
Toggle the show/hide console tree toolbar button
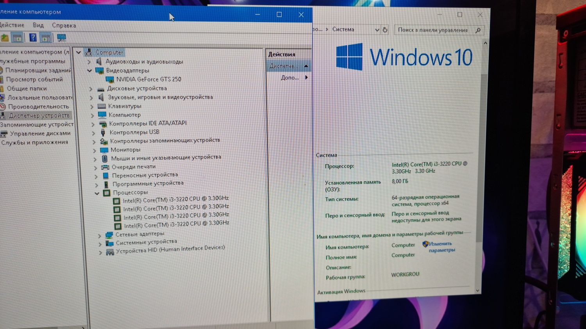pyautogui.click(x=18, y=38)
